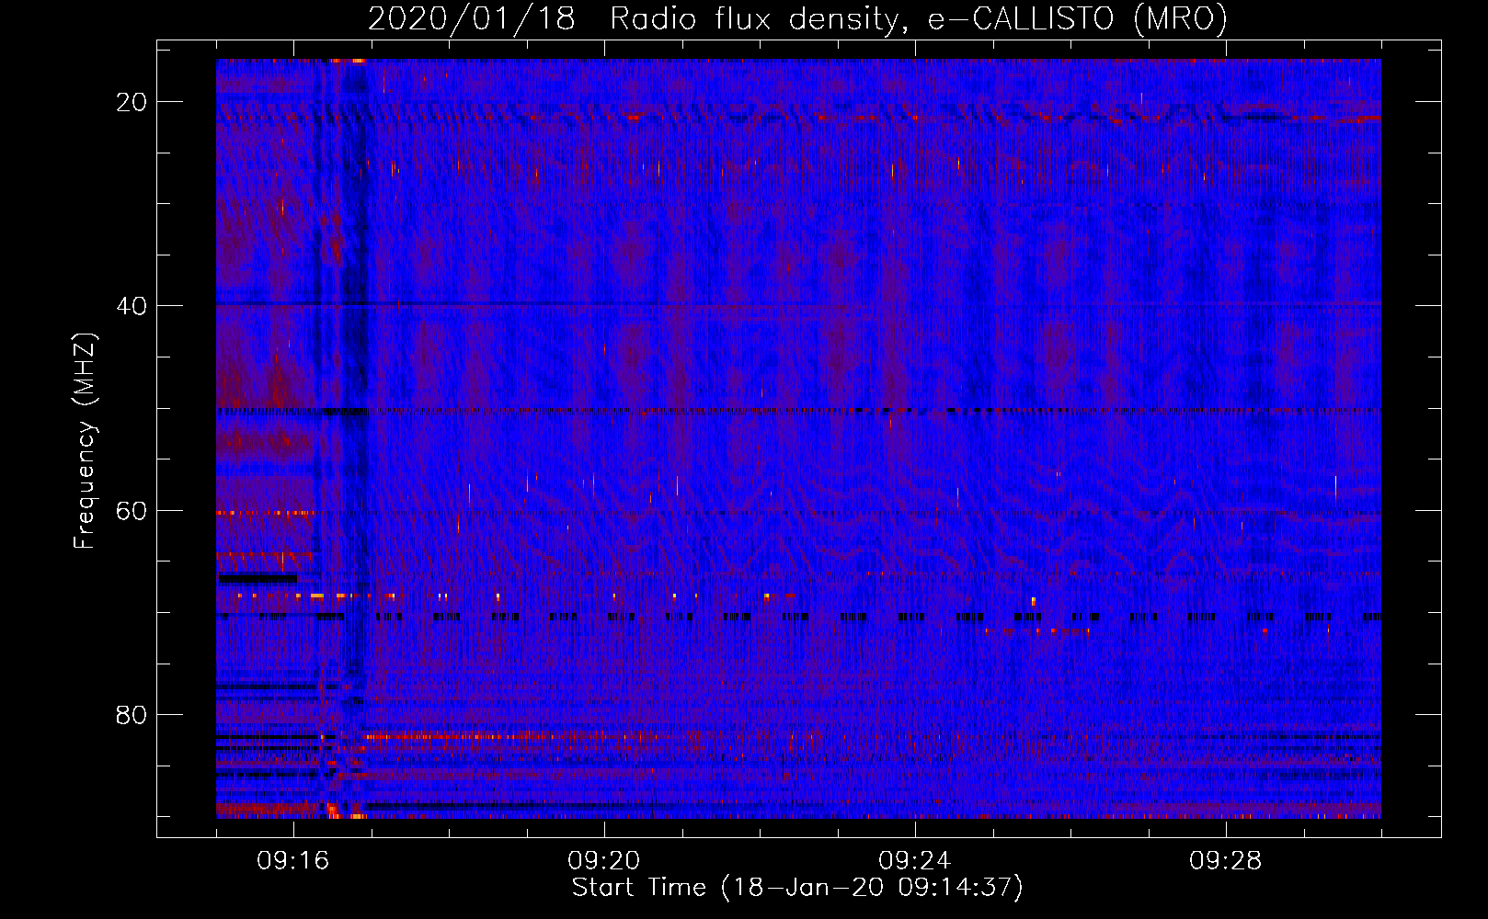The width and height of the screenshot is (1488, 919).
Task: Click the 20 MHz frequency tick label
Action: (132, 102)
